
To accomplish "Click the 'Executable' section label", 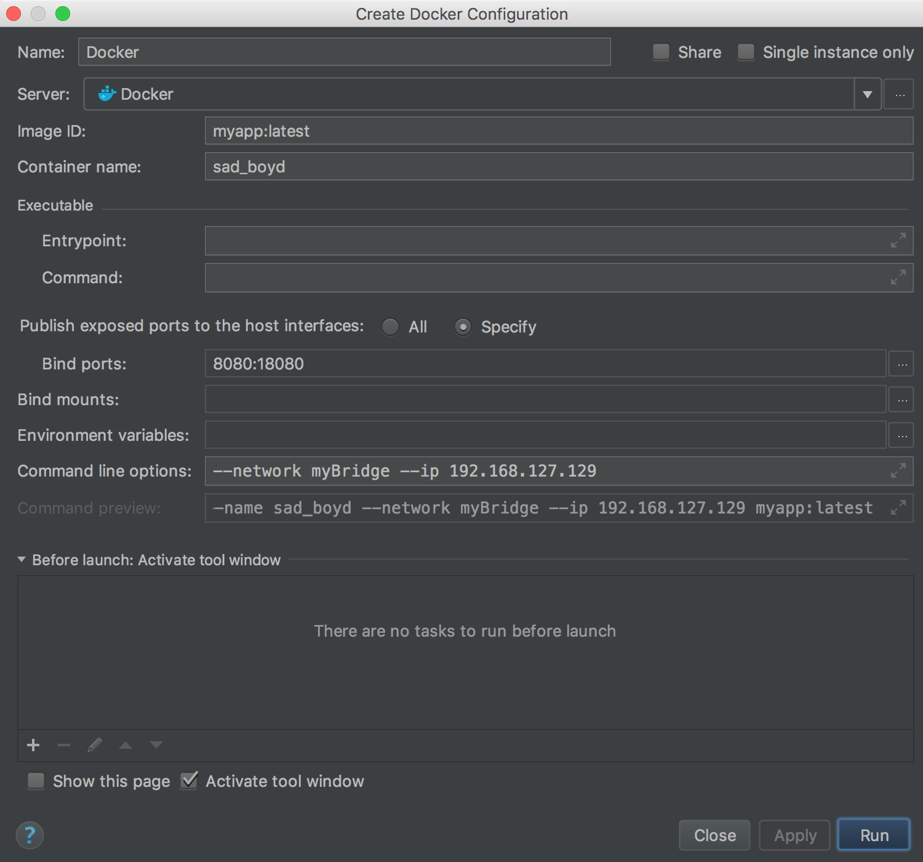I will [55, 205].
